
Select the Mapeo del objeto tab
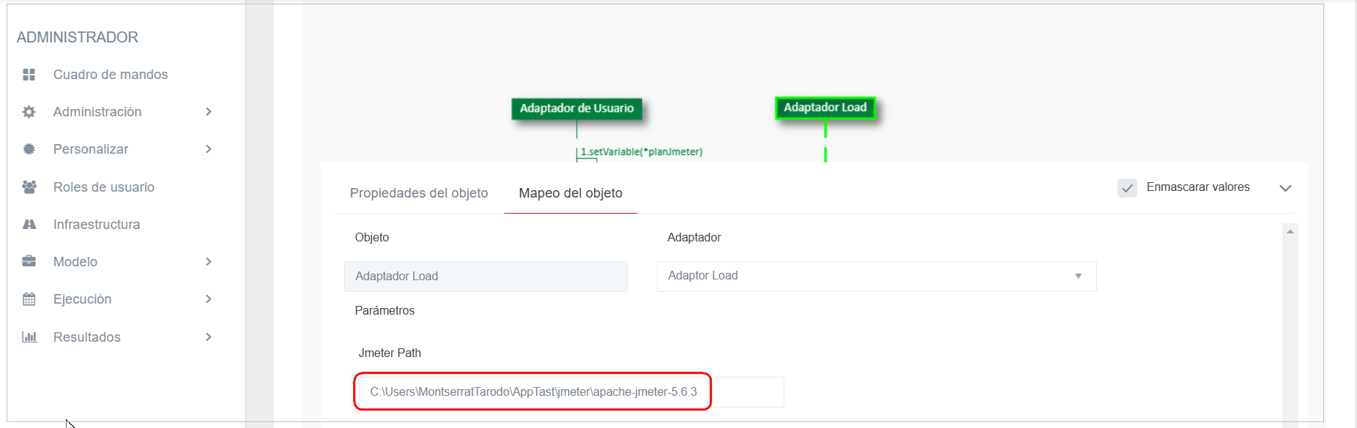(570, 193)
